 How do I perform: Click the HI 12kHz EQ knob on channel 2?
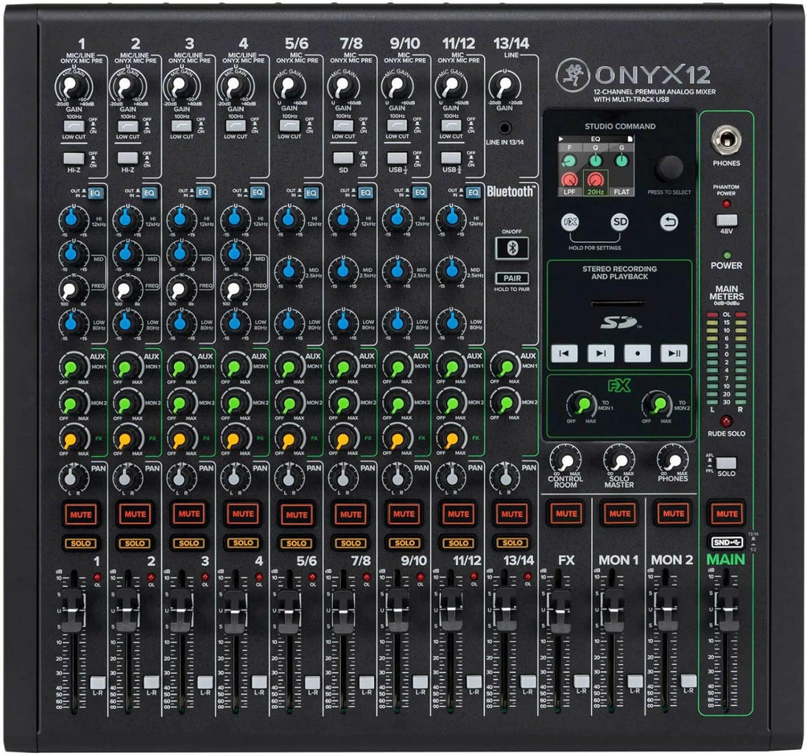coord(127,219)
